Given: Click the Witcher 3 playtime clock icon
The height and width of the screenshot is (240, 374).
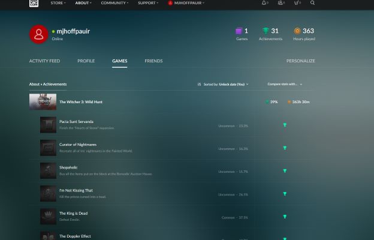Looking at the screenshot, I should (289, 102).
